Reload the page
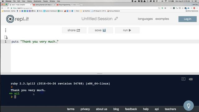199x112 pixels. tap(8, 8)
